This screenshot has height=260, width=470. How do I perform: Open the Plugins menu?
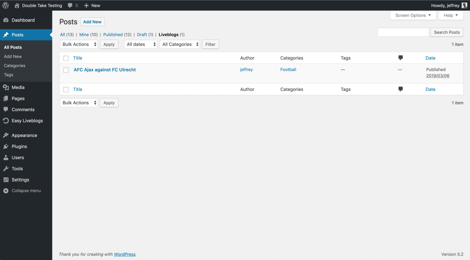coord(26,147)
